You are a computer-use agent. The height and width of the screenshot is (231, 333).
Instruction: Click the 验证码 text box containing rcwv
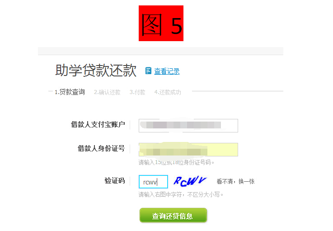click(x=153, y=182)
